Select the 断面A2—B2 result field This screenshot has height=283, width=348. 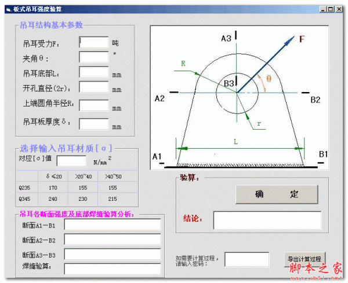[113, 239]
